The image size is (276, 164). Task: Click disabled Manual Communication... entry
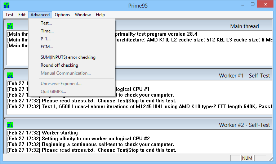(72, 73)
